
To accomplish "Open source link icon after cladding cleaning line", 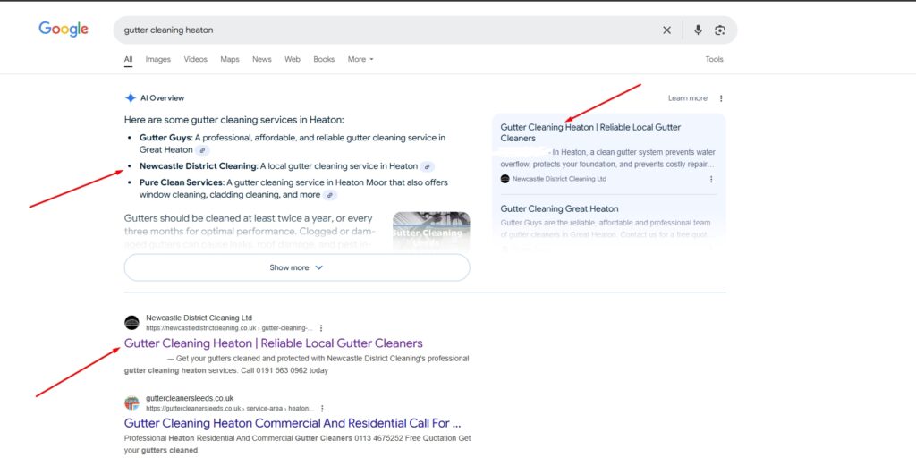I will click(330, 195).
